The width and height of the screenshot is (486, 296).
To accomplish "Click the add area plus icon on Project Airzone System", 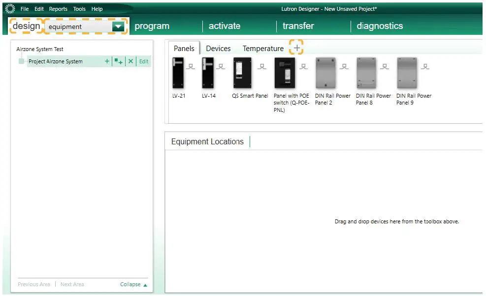I will 107,61.
